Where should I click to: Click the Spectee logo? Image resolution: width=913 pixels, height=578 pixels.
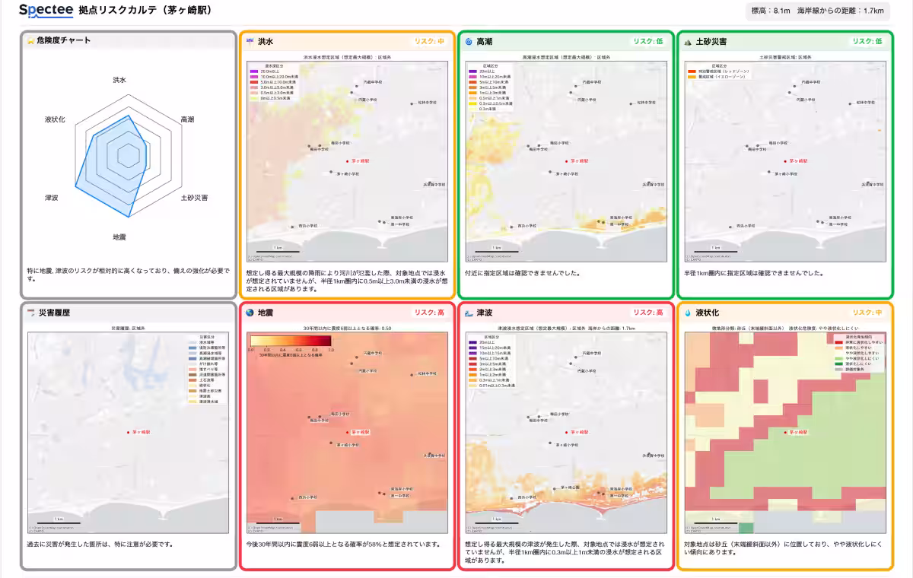46,10
